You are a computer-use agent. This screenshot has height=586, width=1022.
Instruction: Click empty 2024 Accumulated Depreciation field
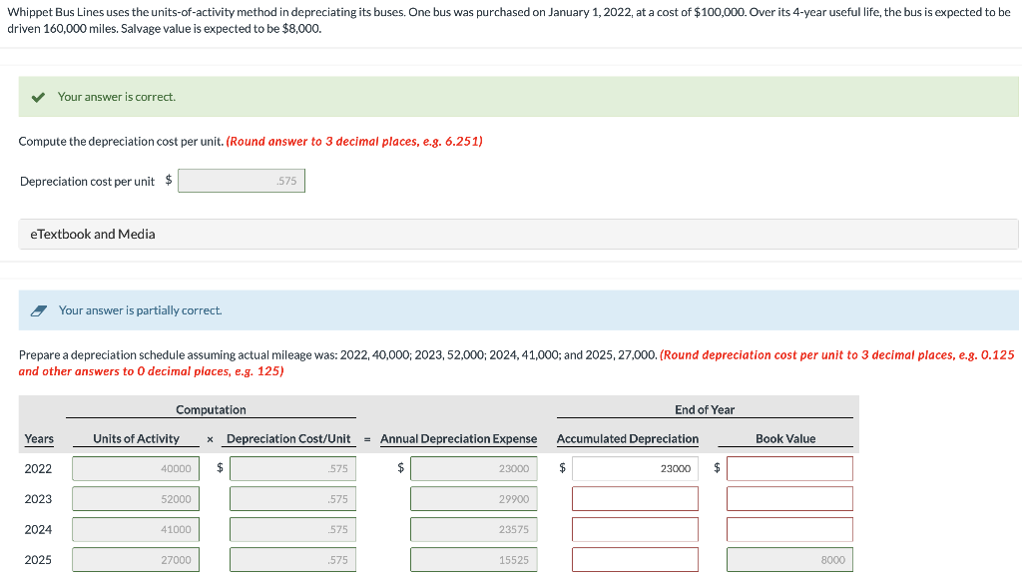[635, 529]
